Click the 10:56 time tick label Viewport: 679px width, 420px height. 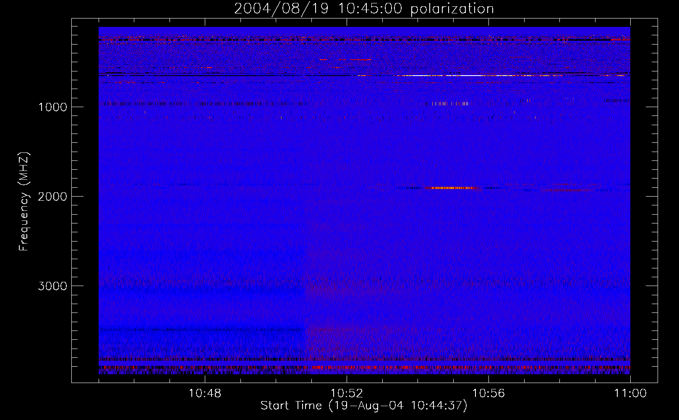click(488, 394)
